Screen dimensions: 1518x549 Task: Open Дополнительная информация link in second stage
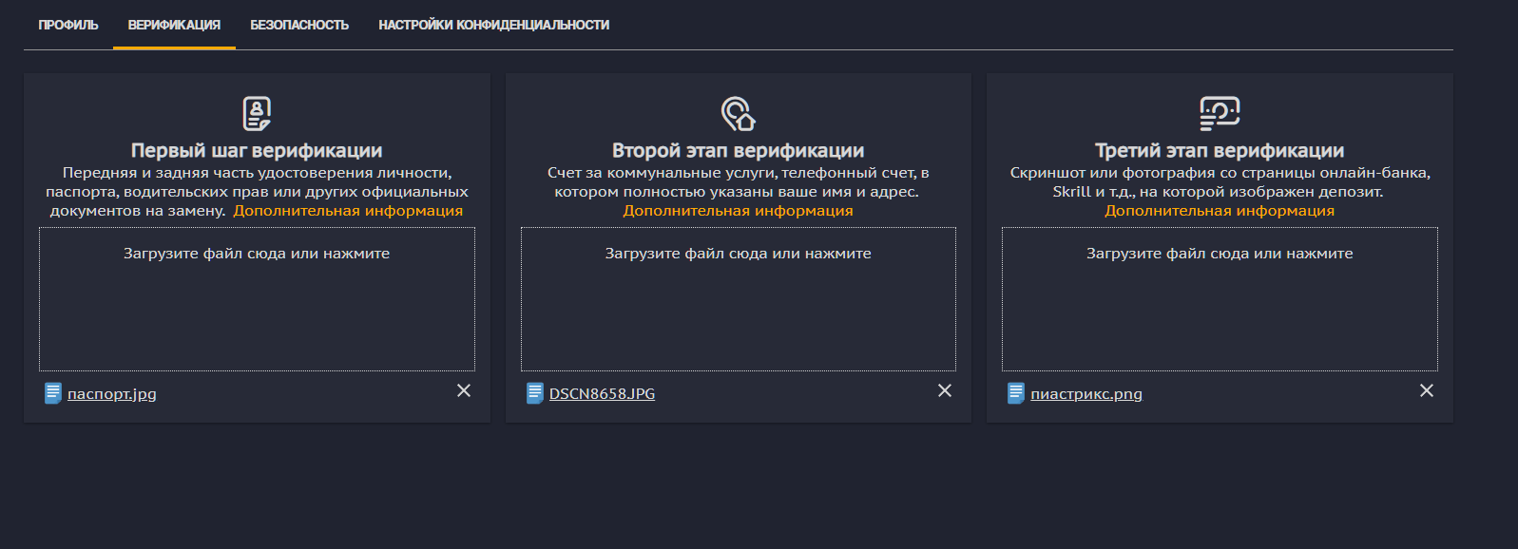click(x=738, y=211)
